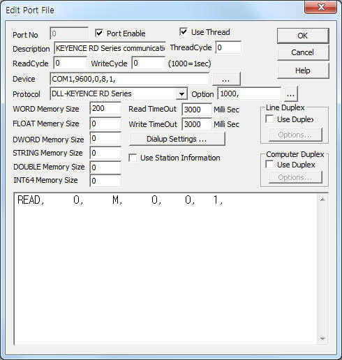Screen dimensions: 342x360
Task: Open the Protocol dropdown list
Action: 181,94
